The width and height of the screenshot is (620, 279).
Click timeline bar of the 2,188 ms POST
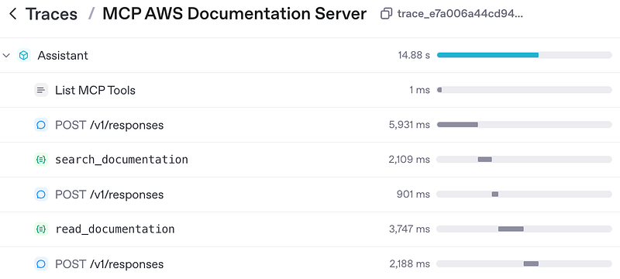point(531,264)
